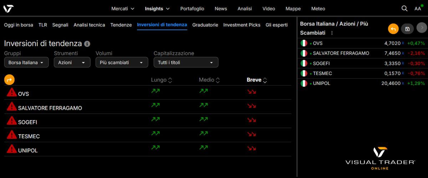Click the info icon beside Inversioni di tendenza
This screenshot has width=428, height=178.
pos(87,44)
